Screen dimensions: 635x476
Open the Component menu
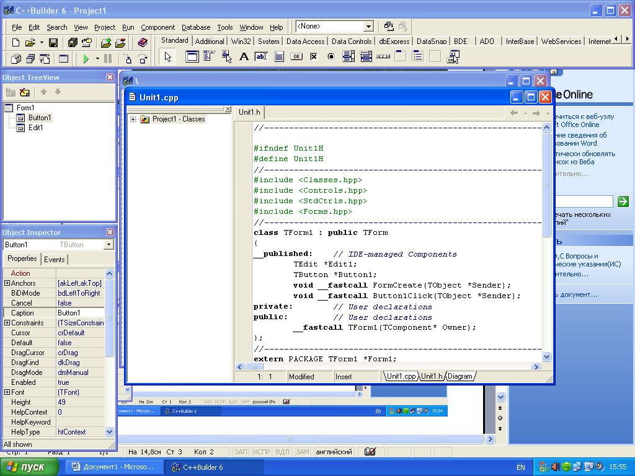point(158,27)
